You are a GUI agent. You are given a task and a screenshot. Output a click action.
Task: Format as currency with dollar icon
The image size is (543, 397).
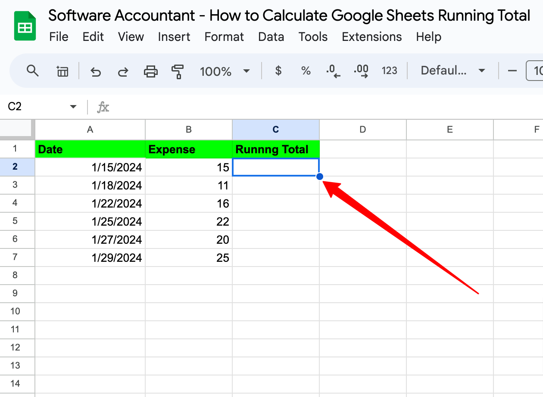(278, 71)
